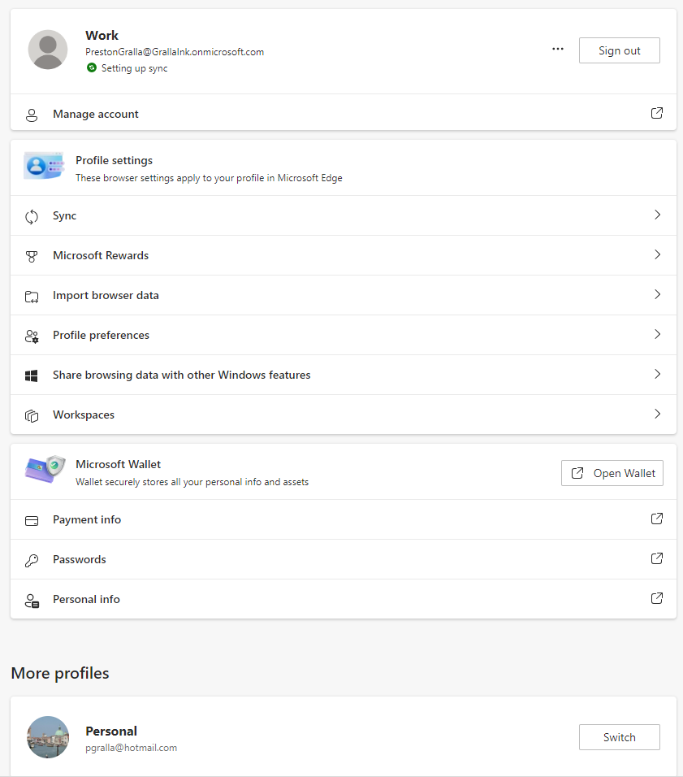Open the more options ellipsis menu

[x=558, y=50]
